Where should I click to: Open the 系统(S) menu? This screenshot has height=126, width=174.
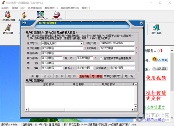click(5, 8)
